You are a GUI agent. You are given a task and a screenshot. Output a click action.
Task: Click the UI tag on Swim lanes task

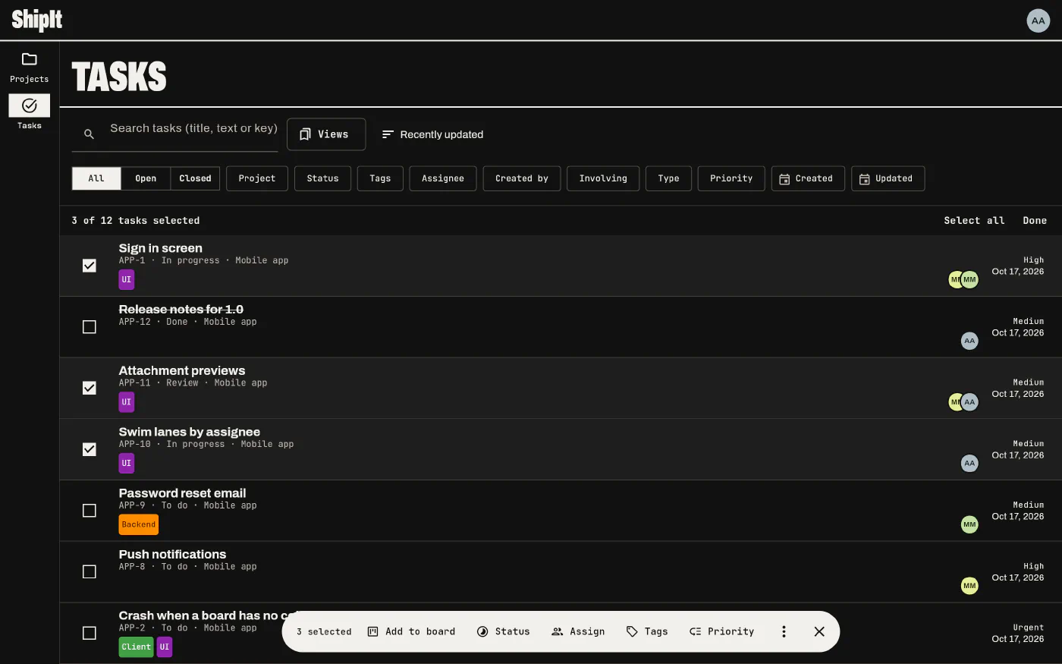click(x=127, y=463)
